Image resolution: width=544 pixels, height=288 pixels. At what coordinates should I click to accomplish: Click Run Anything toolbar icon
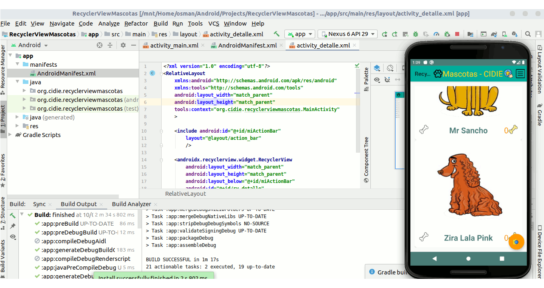[484, 34]
